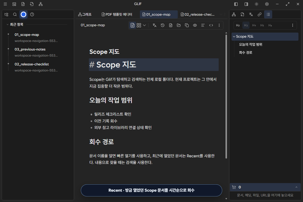Open the settings gear
Image resolution: width=303 pixels, height=202 pixels.
coord(267,4)
